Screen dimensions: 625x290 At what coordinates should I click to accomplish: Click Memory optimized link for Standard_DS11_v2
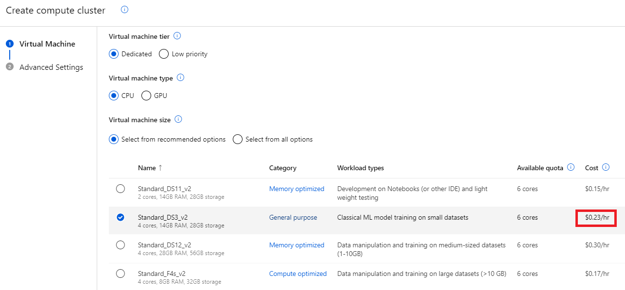click(296, 189)
